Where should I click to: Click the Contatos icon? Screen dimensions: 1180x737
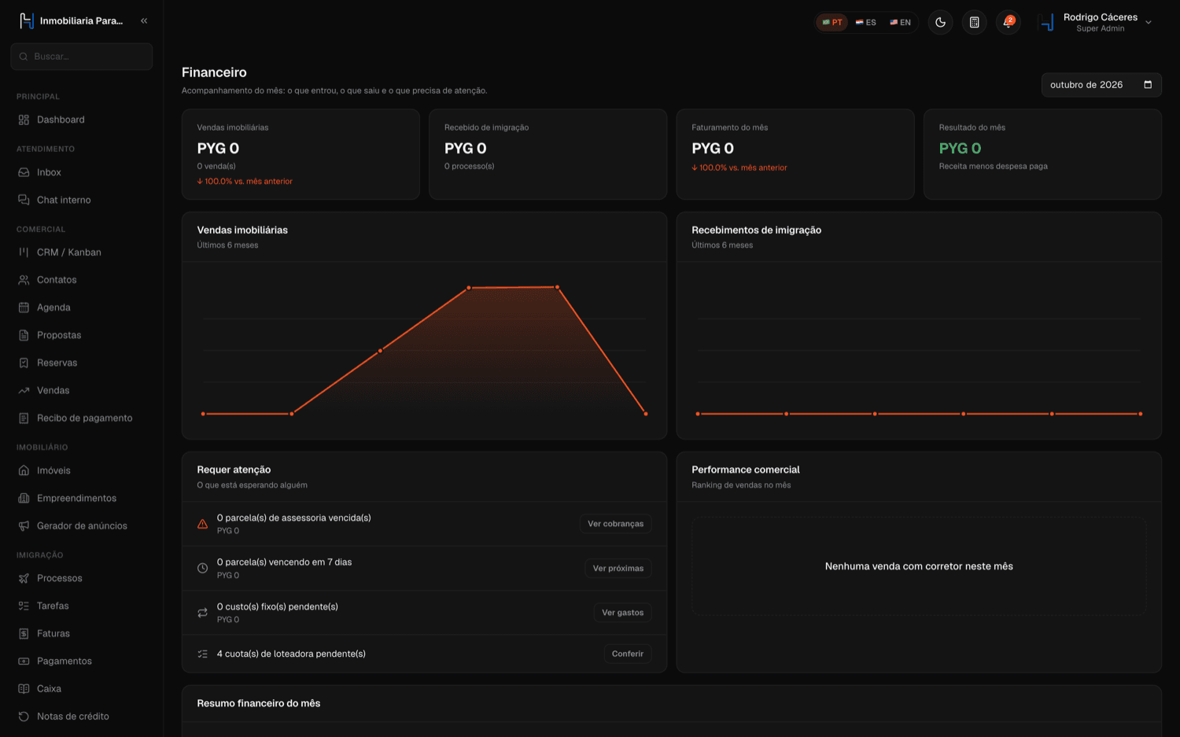[x=24, y=280]
